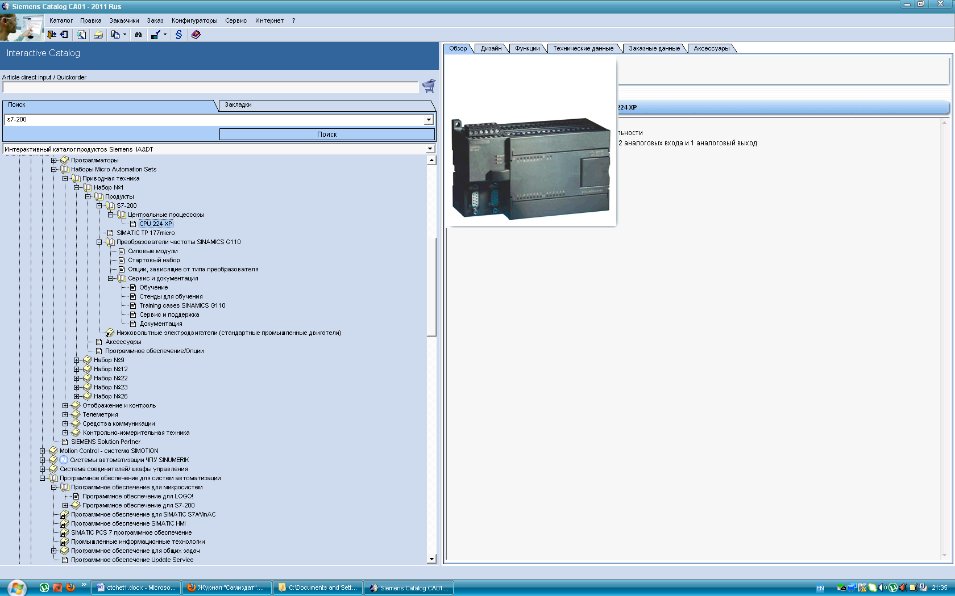
Task: Click the shopping cart Quickorder icon
Action: click(429, 86)
